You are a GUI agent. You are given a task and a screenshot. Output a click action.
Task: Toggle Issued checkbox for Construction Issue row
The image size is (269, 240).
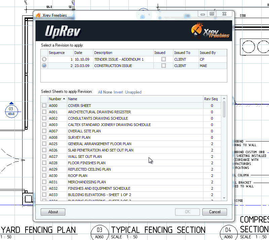[x=163, y=66]
